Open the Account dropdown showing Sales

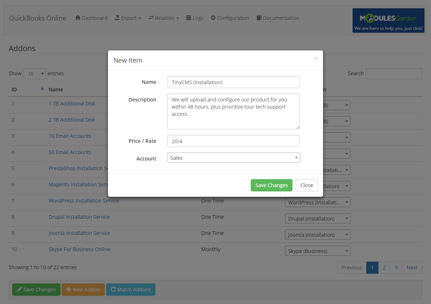tap(233, 158)
